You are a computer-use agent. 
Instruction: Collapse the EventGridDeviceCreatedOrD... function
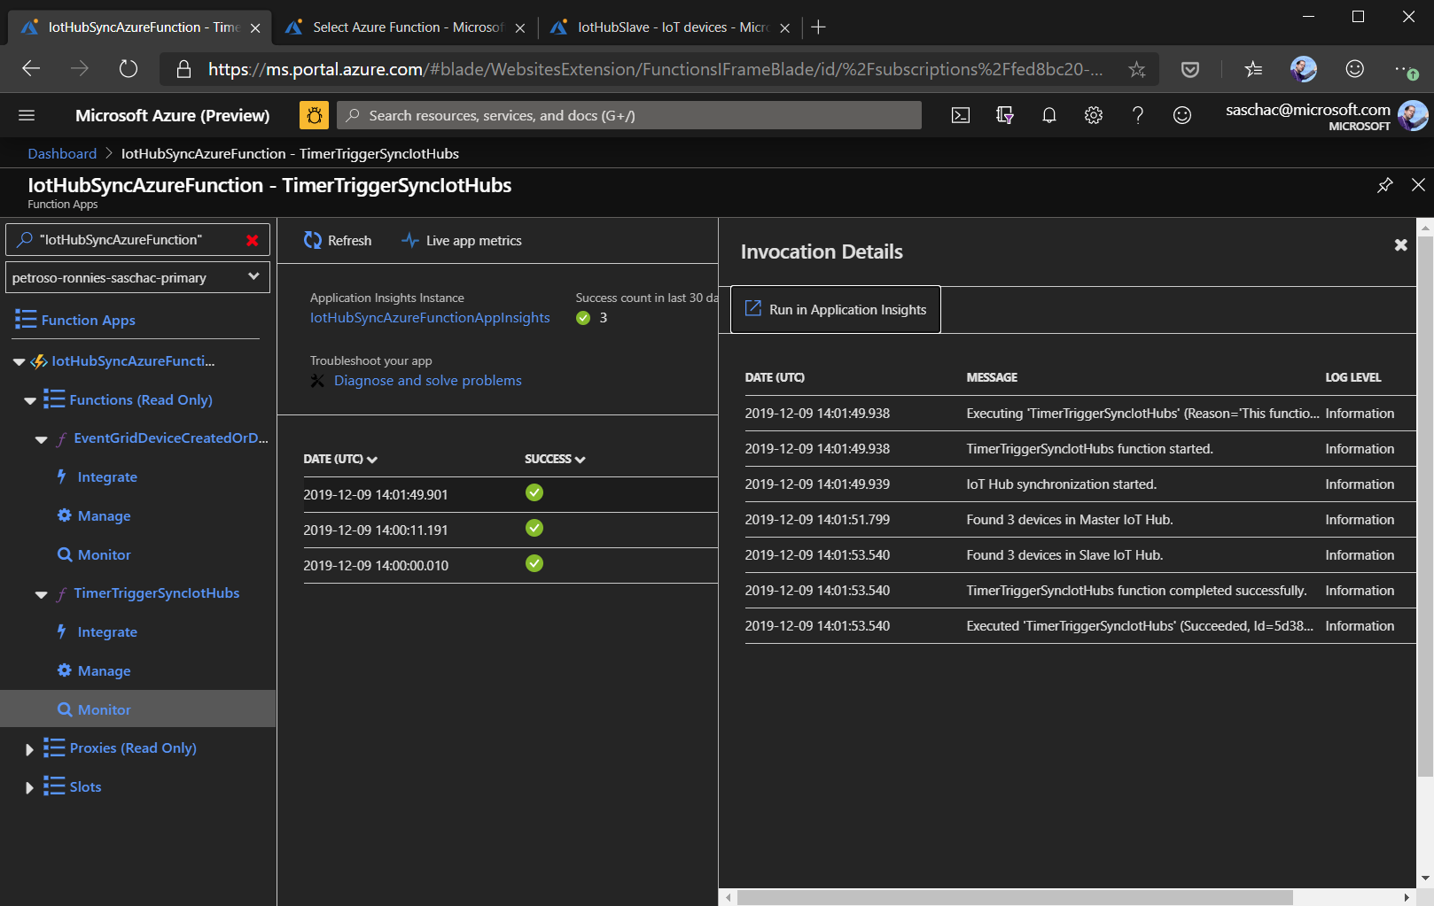[41, 439]
